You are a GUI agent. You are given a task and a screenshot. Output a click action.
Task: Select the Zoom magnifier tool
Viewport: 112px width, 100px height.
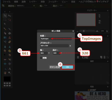[9, 73]
